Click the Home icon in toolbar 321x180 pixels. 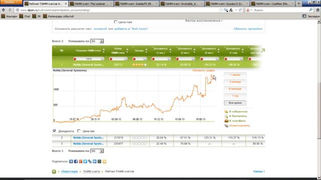317,10
